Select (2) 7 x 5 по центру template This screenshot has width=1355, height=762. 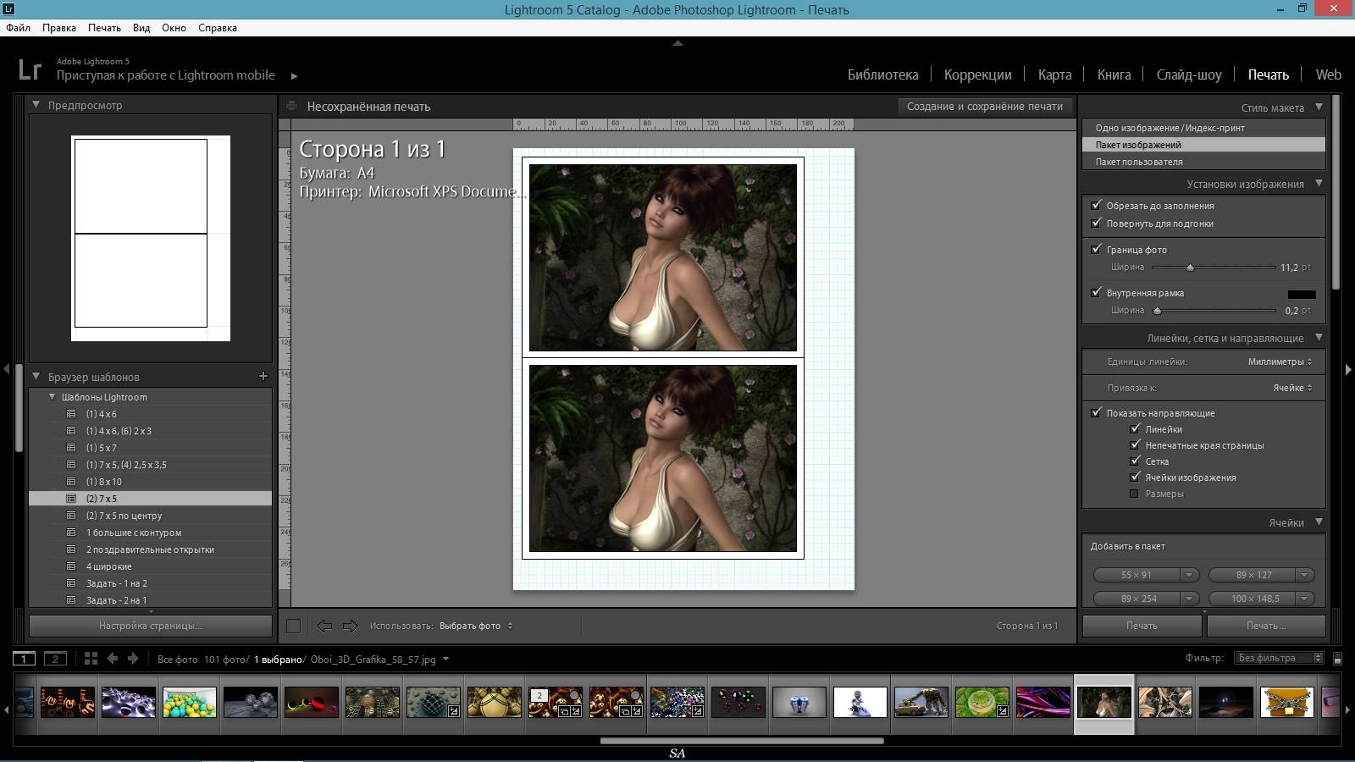pos(151,516)
